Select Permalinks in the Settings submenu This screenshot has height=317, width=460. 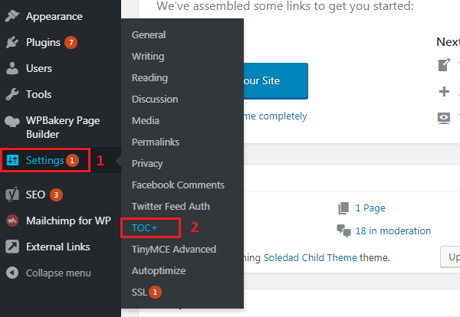(x=154, y=142)
